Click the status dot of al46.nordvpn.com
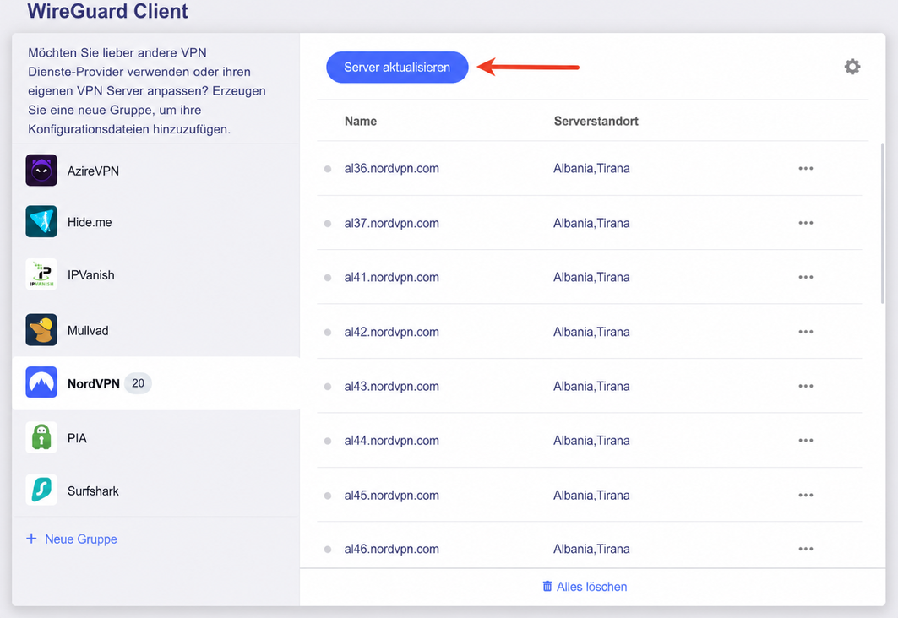898x618 pixels. pyautogui.click(x=328, y=550)
